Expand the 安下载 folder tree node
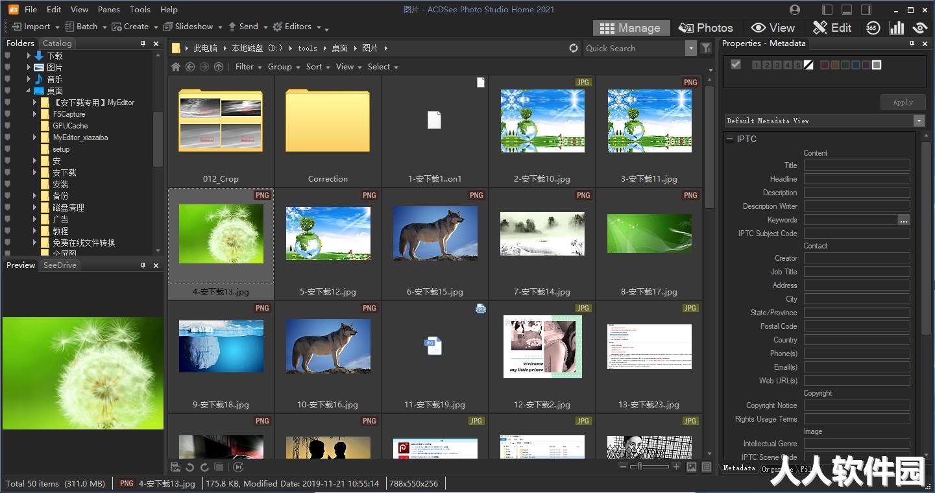 35,173
